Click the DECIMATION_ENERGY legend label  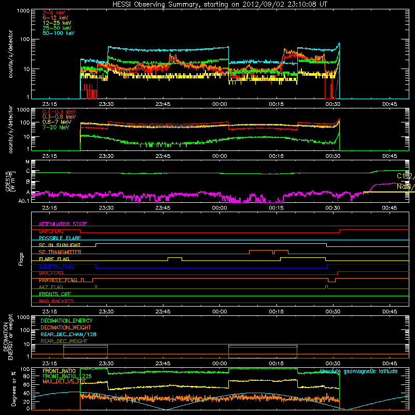coord(66,321)
